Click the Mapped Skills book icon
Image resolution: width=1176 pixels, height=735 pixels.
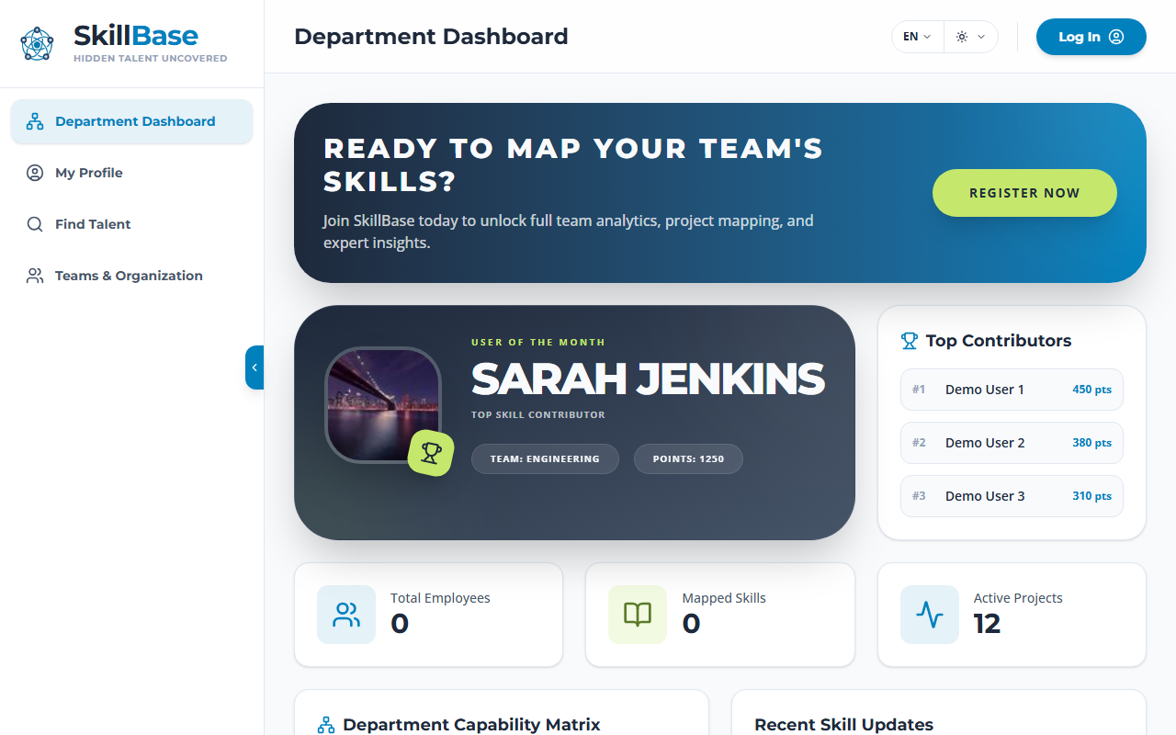[x=638, y=615]
